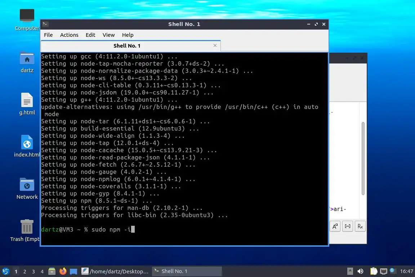
Task: Expand the hidden system tray icons
Action: click(x=350, y=271)
